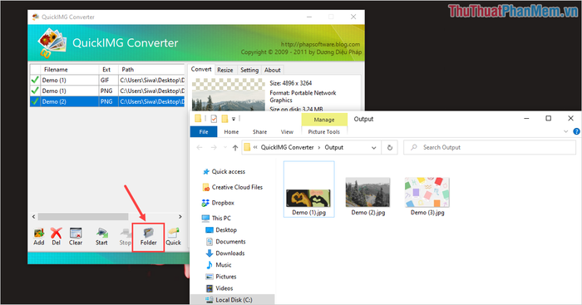Click the Manage contextual tab

324,120
